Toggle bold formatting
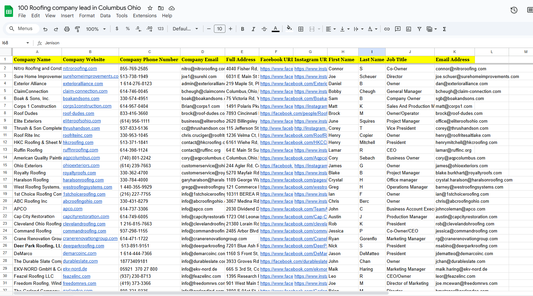 [242, 29]
